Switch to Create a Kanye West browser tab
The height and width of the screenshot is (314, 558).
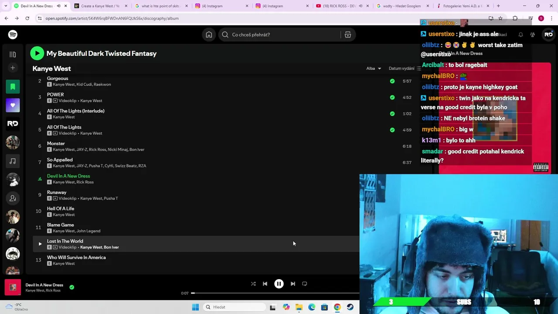click(100, 6)
